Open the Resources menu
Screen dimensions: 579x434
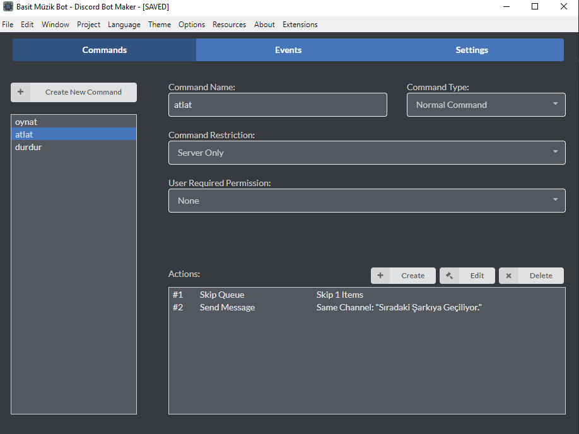[x=230, y=25]
